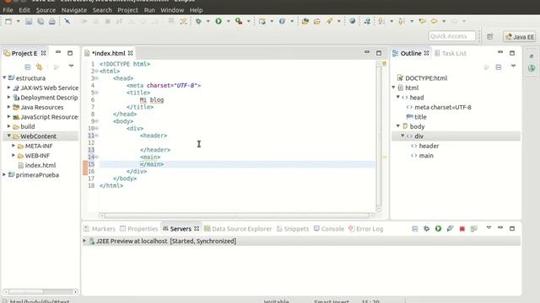Image resolution: width=540 pixels, height=303 pixels.
Task: Click the Project Explorer horizontal scrollbar
Action: [x=40, y=292]
